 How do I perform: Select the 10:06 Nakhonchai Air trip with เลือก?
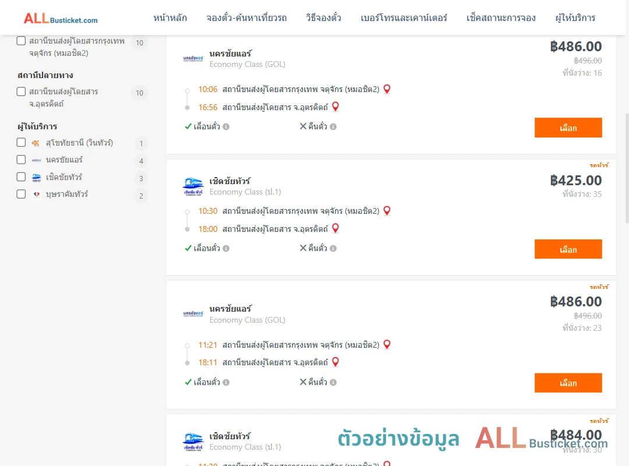[568, 128]
